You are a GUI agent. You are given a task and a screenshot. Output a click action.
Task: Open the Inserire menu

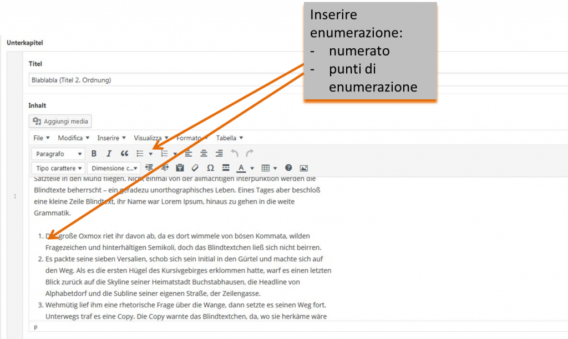(x=111, y=138)
